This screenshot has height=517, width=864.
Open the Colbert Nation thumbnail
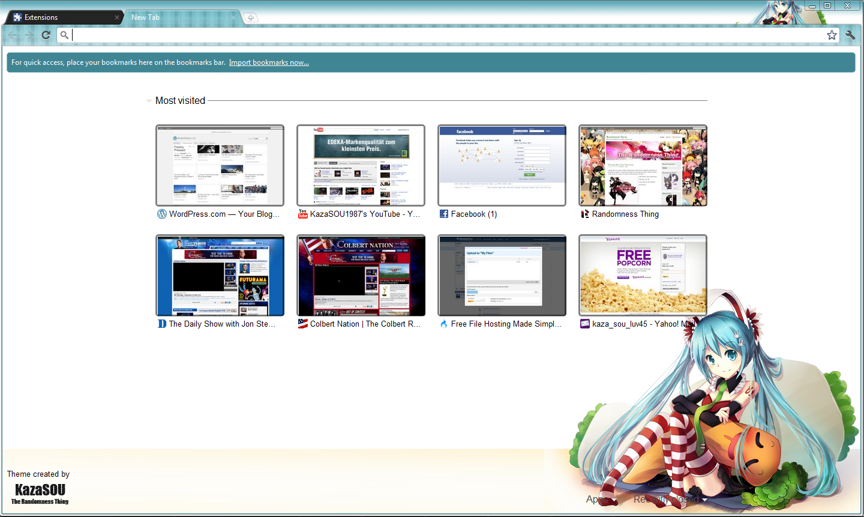(361, 275)
